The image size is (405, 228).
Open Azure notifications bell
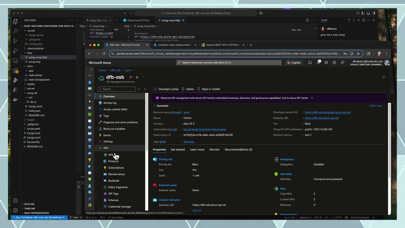pos(318,63)
